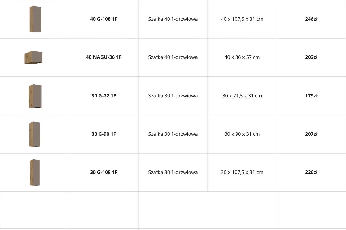Choose product code 30 G-72 1F

coord(104,96)
